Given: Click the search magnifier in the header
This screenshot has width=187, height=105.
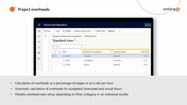Looking at the screenshot, I should [147, 25].
